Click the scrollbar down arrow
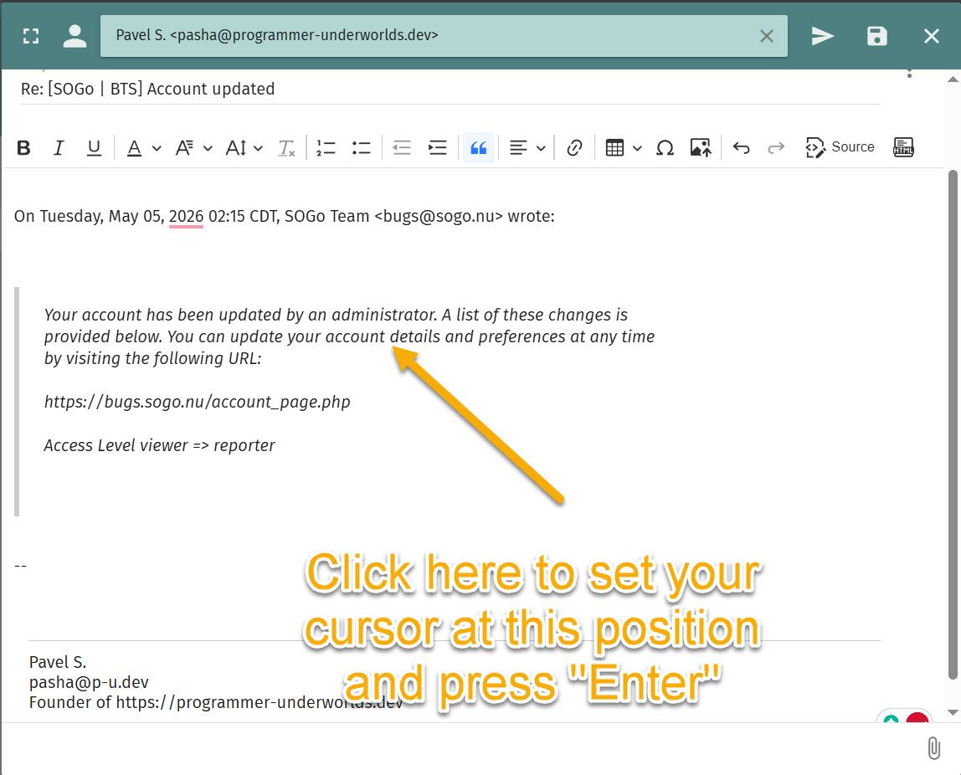961x775 pixels. tap(953, 712)
